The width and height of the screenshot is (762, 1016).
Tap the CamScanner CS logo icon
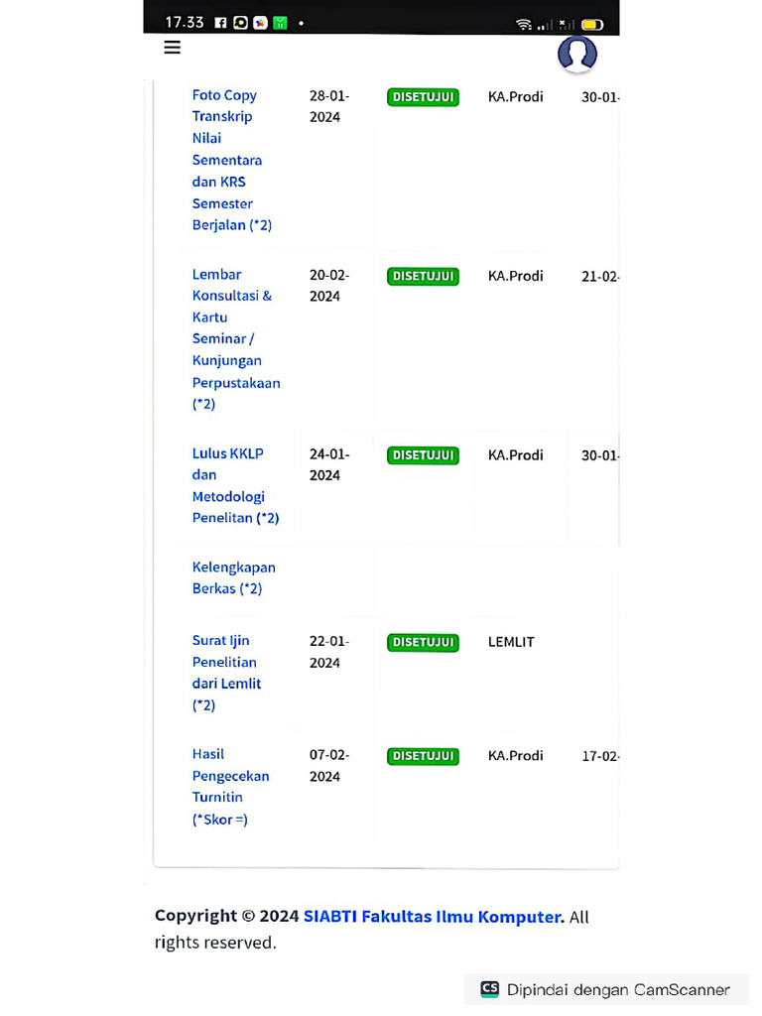pyautogui.click(x=489, y=989)
